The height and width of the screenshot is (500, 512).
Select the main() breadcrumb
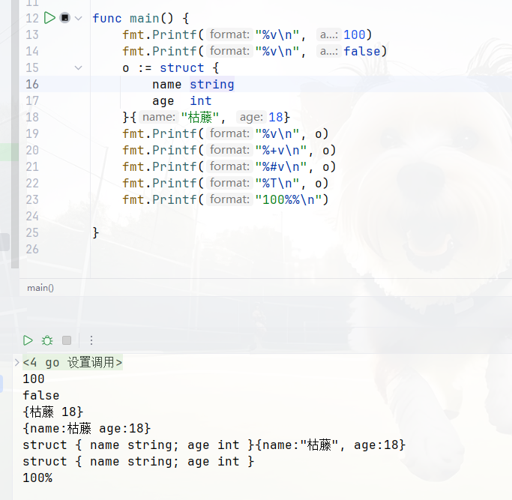click(x=40, y=288)
